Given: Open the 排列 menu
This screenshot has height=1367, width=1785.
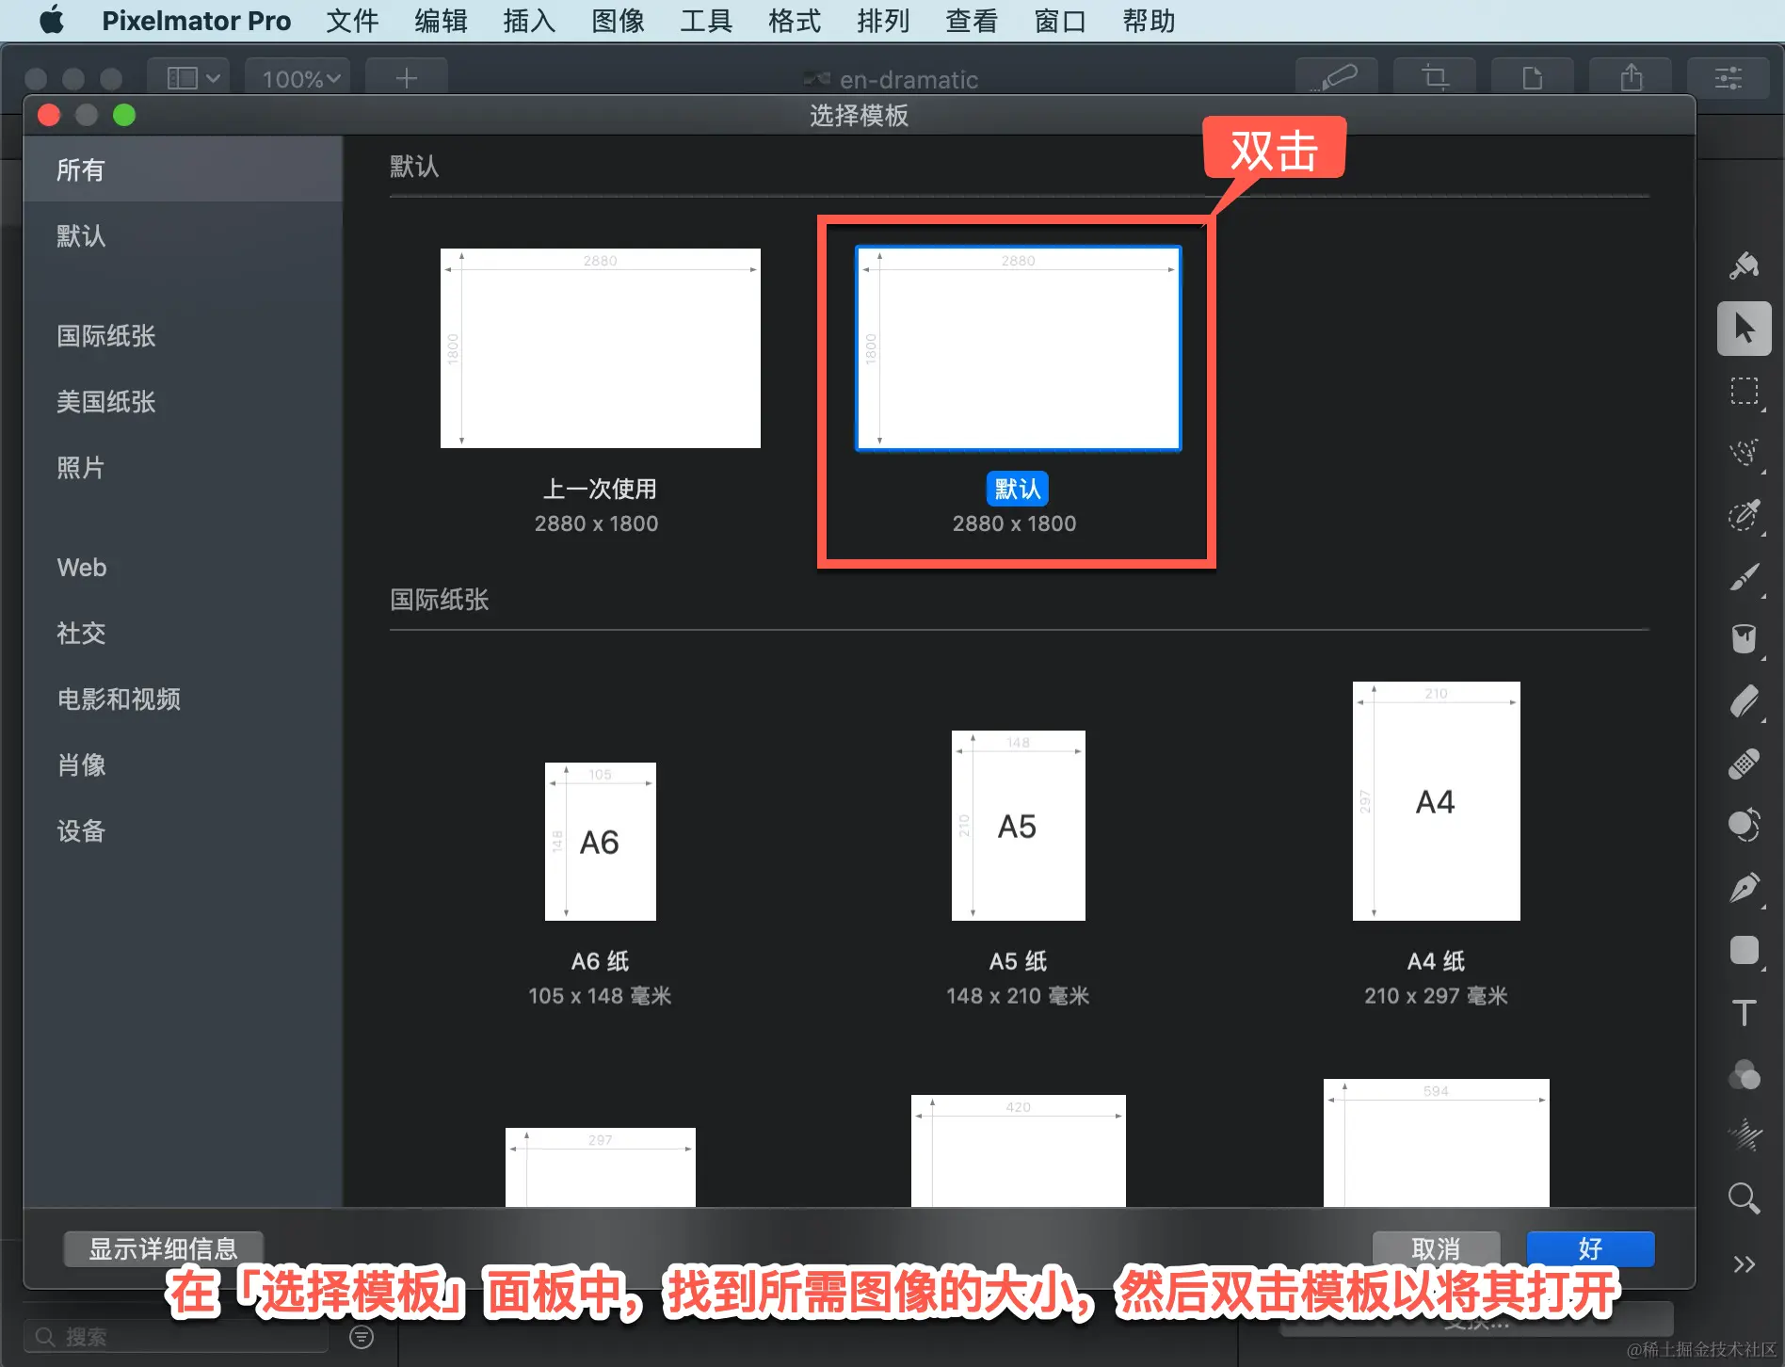Looking at the screenshot, I should (x=883, y=21).
